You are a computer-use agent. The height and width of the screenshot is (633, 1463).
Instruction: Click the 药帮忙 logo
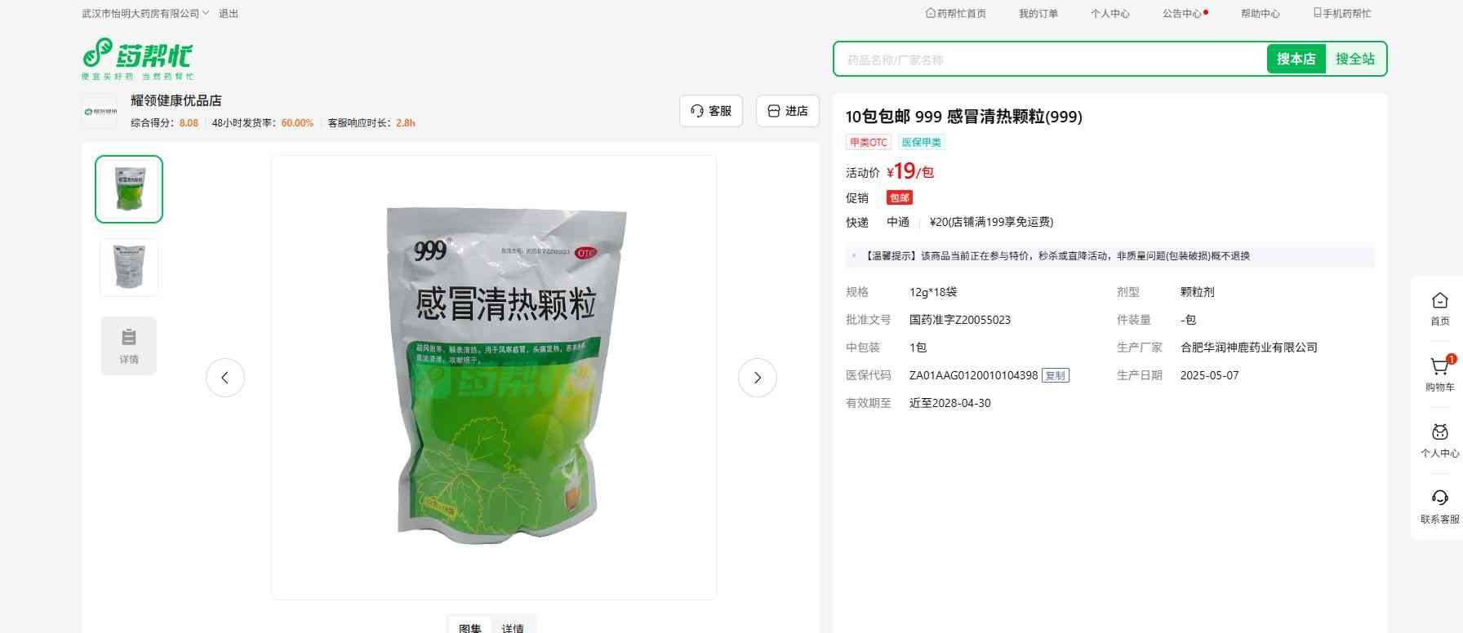137,59
